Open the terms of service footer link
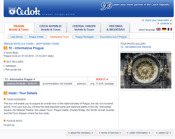The image size is (175, 139). (110, 133)
